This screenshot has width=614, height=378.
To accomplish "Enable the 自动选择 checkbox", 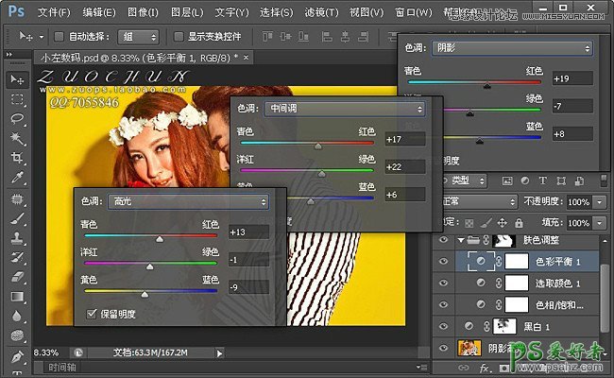I will [60, 37].
